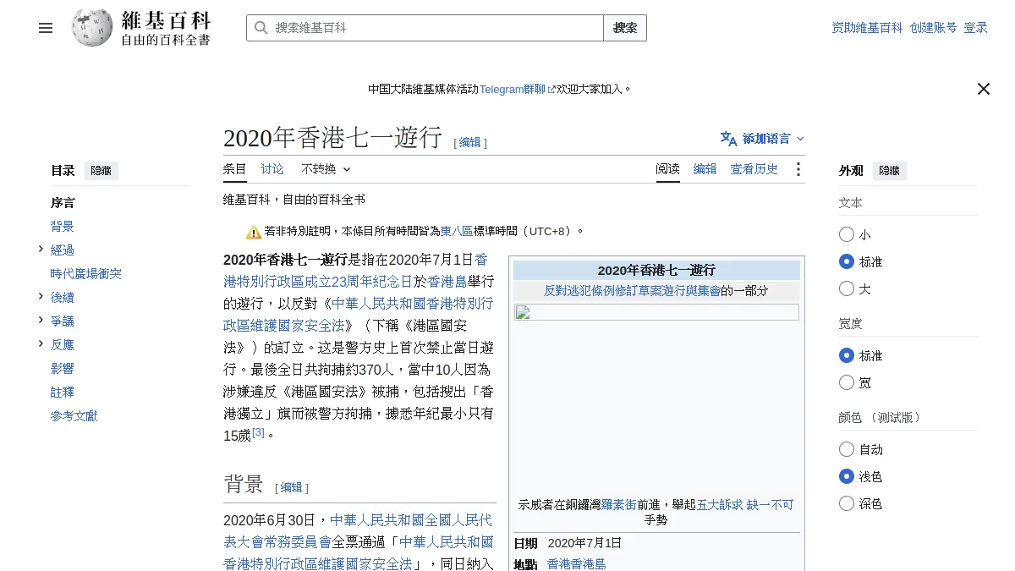The height and width of the screenshot is (571, 1015).
Task: Jump to 背景 in contents
Action: [x=63, y=227]
